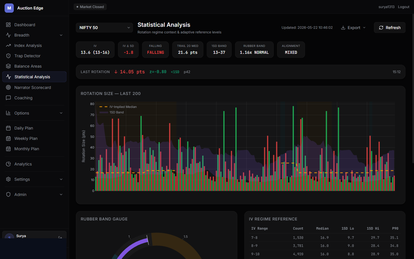Click the Admin shield icon
This screenshot has width=414, height=259.
click(8, 195)
